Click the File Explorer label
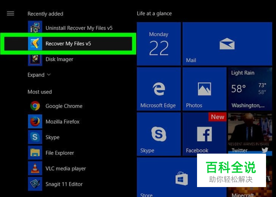 click(x=60, y=153)
